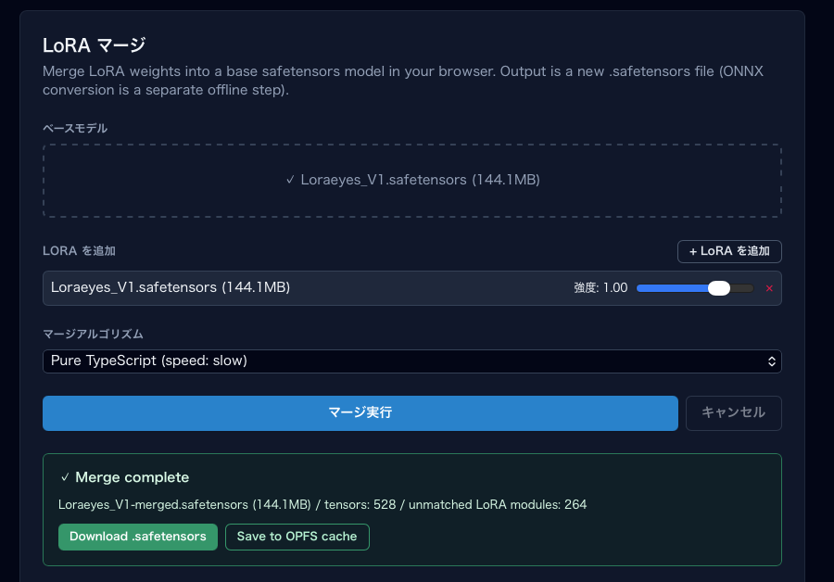The height and width of the screenshot is (582, 834).
Task: Click the LORA を追加 section label
Action: pyautogui.click(x=79, y=251)
